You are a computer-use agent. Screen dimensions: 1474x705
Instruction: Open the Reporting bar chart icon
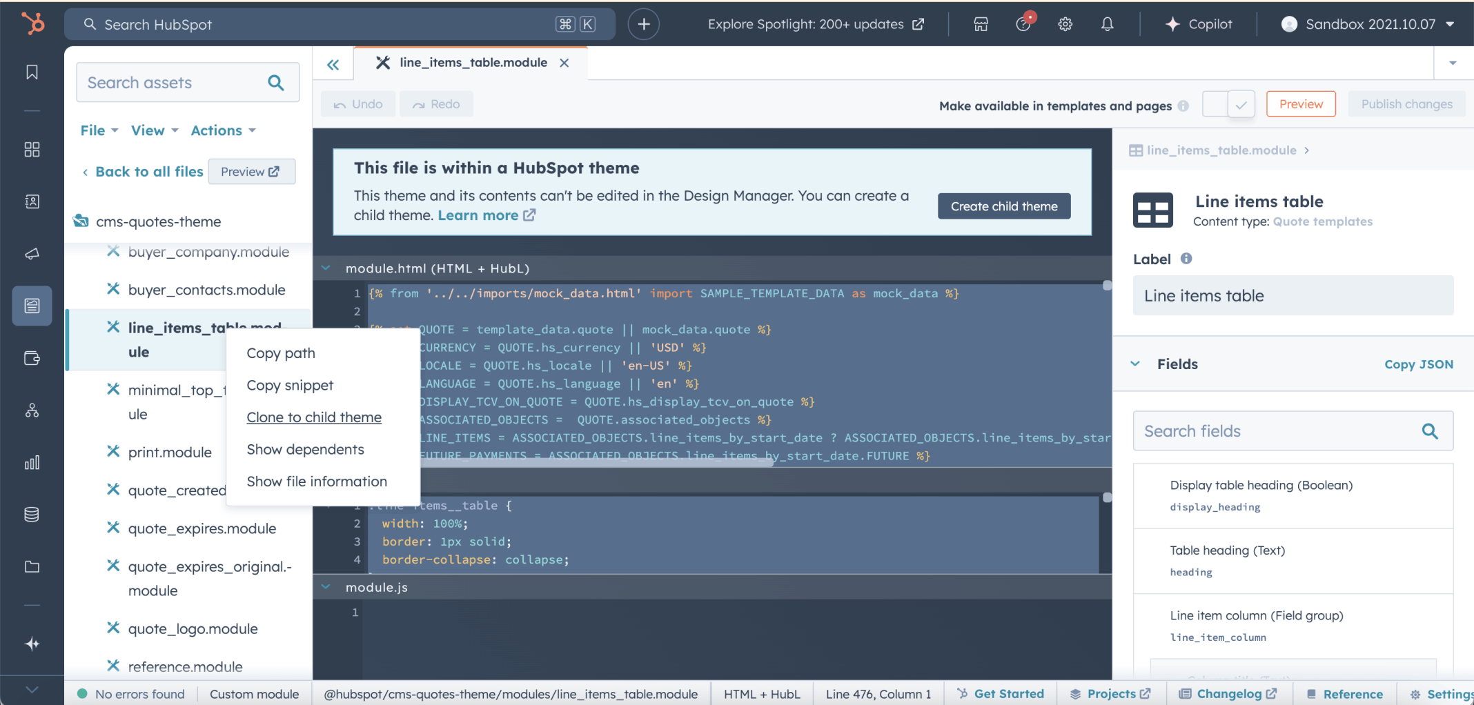[32, 462]
